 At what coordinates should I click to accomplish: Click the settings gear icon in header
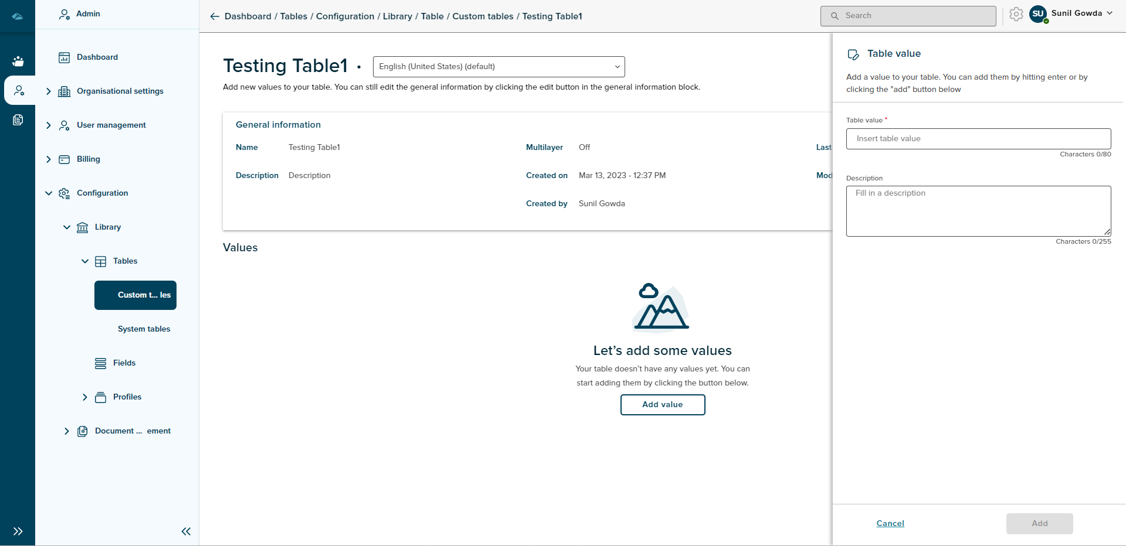[1016, 15]
